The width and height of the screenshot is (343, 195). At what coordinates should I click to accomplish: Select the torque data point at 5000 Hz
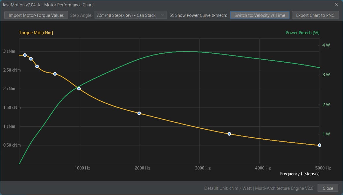point(319,145)
